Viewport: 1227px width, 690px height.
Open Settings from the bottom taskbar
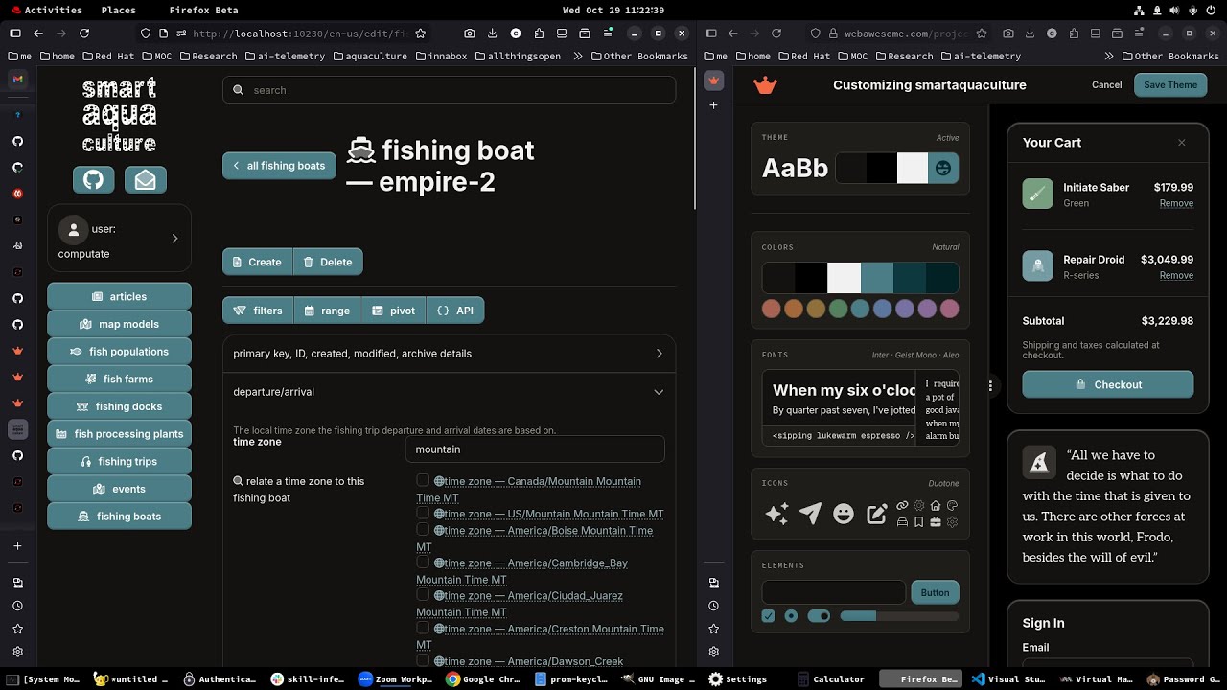coord(738,679)
